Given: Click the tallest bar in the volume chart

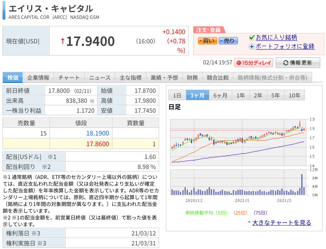Looking at the screenshot, I should [302, 184].
